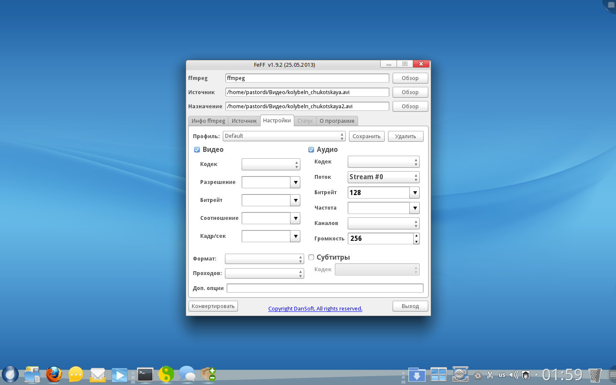This screenshot has height=385, width=616.
Task: Click the Copyright DanSoft link
Action: tap(315, 309)
